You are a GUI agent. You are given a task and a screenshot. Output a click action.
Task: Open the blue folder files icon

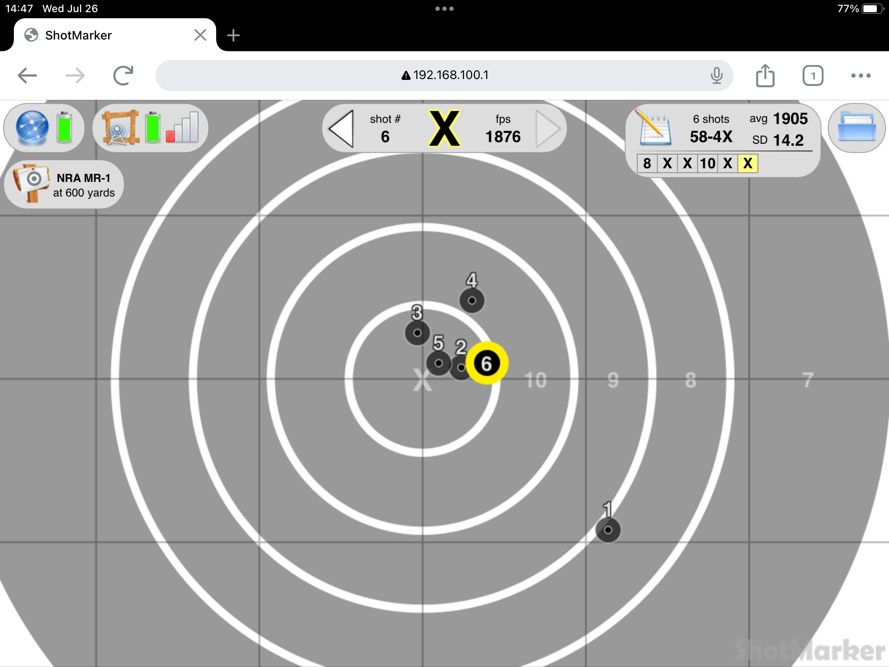856,128
